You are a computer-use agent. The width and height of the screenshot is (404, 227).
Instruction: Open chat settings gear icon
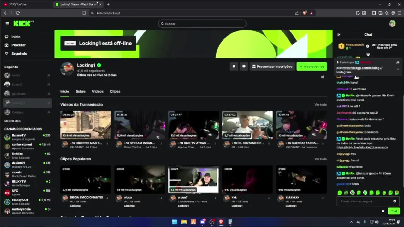[x=383, y=211]
